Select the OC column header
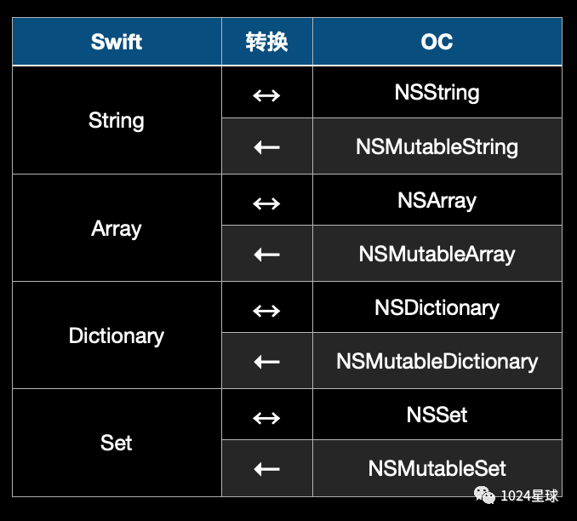Screen dimensions: 577x521 coord(437,42)
